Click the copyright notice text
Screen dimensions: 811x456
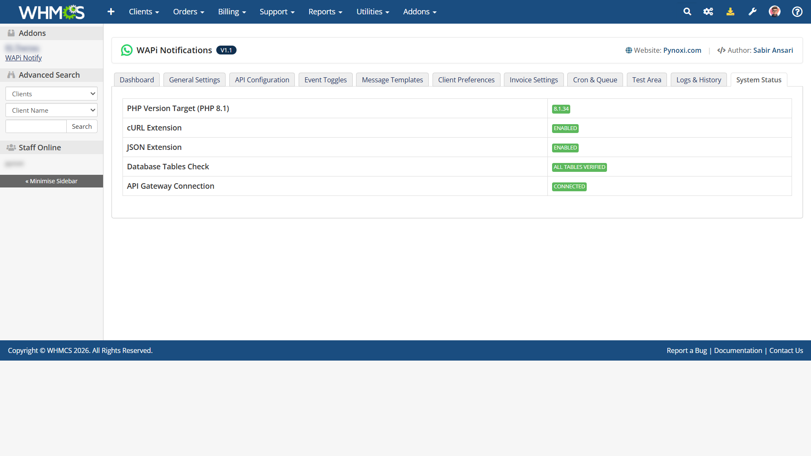pyautogui.click(x=80, y=350)
